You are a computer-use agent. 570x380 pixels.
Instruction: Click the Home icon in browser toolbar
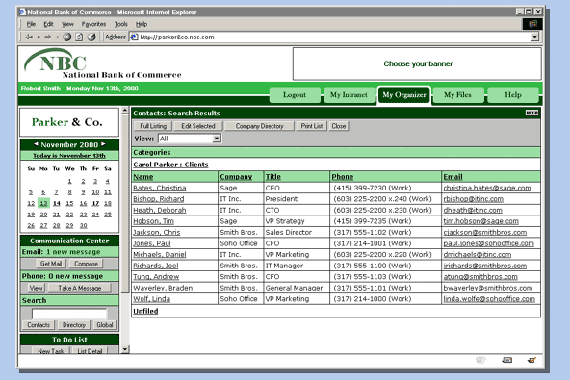coord(91,37)
